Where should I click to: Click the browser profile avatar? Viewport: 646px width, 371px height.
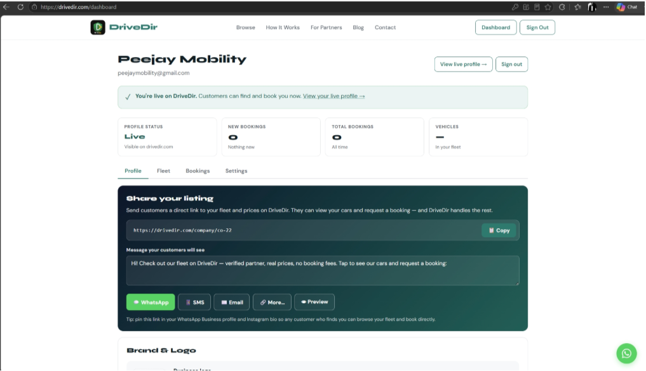point(592,7)
